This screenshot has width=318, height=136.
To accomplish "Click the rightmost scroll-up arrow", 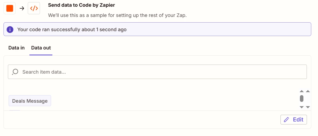I will 308,91.
